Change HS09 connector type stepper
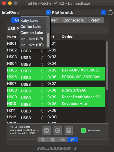Screen dimensions: 114x152 click(x=42, y=98)
